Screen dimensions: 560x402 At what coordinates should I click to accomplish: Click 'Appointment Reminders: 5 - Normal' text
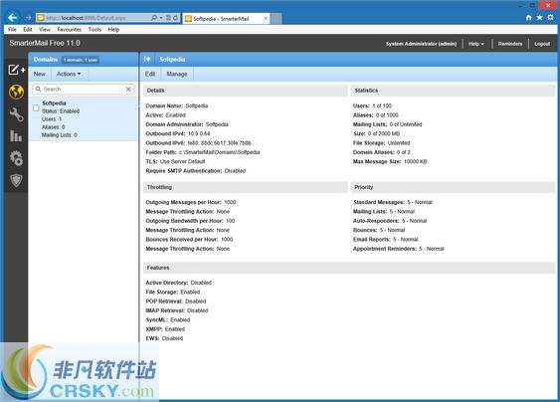click(399, 249)
